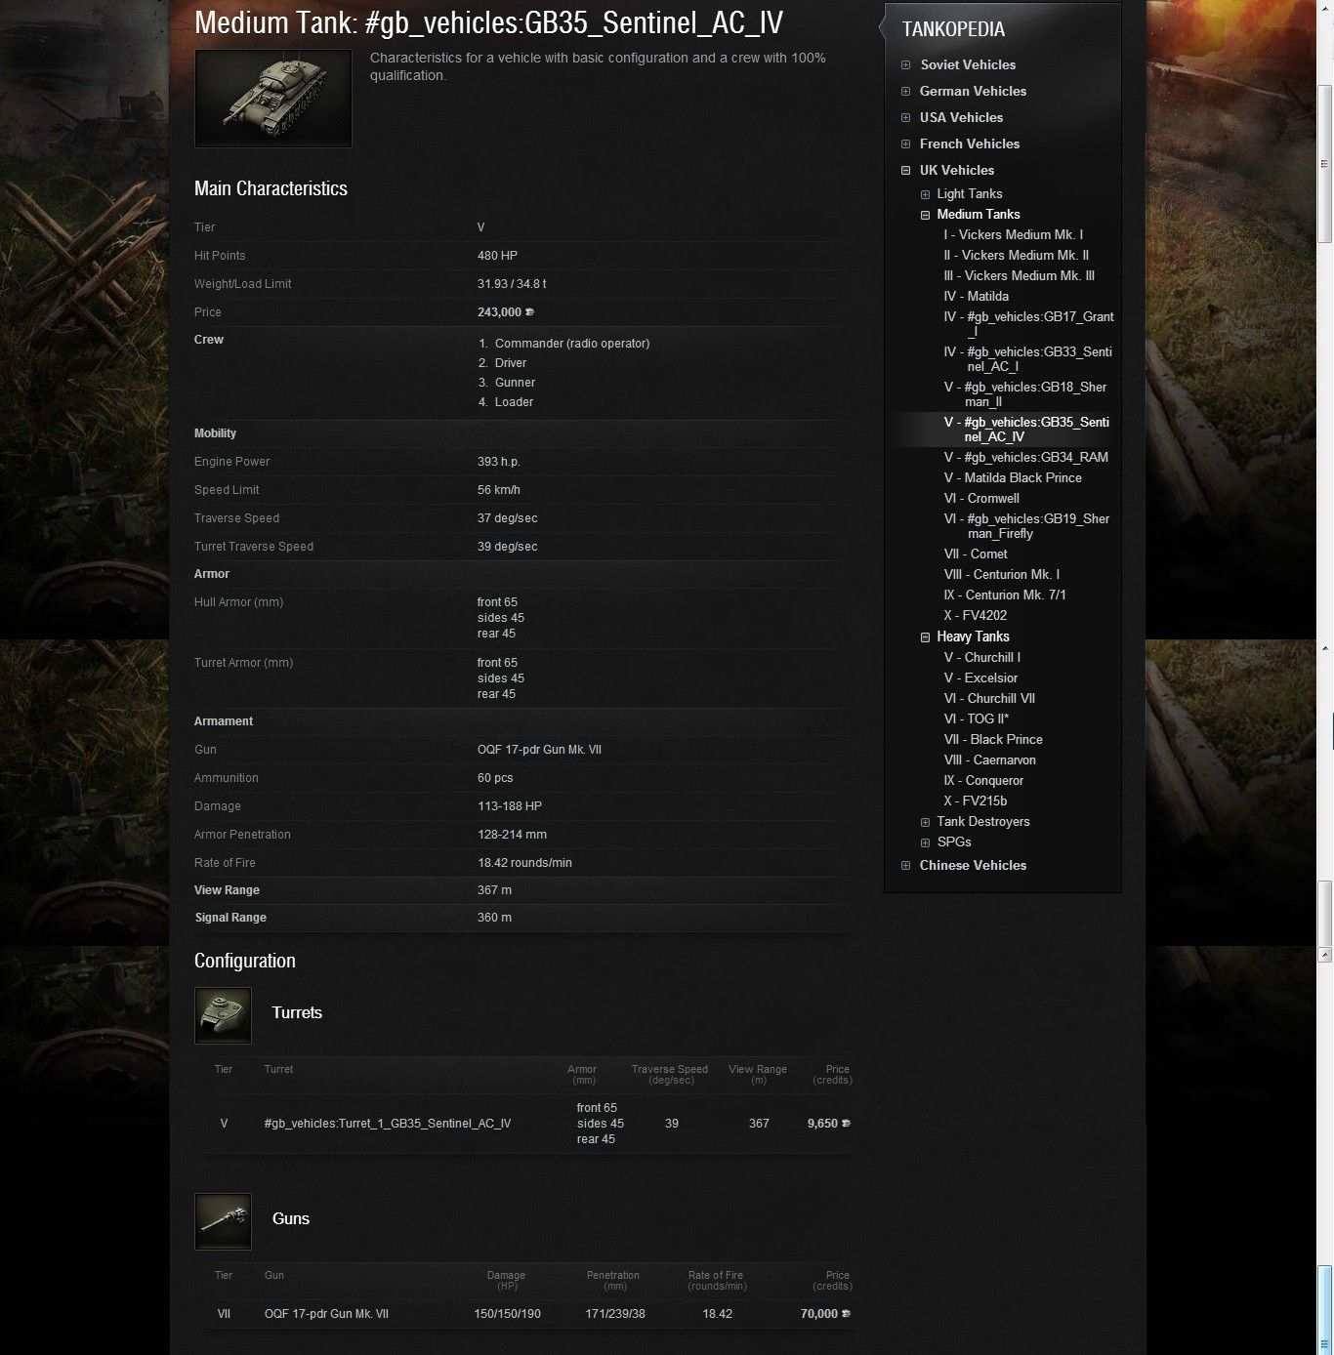The image size is (1334, 1355).
Task: Expand the Tank Destroyers plus icon
Action: (x=925, y=822)
